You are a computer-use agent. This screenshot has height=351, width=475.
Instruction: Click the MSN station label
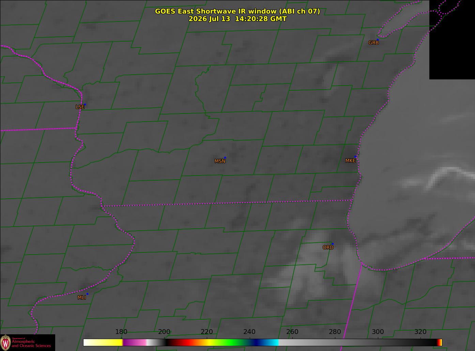(220, 161)
